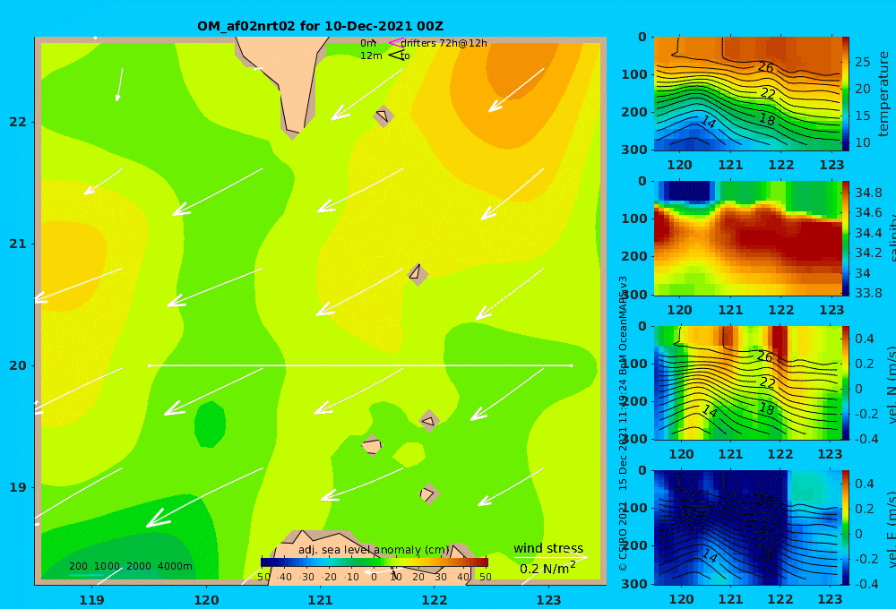Image resolution: width=896 pixels, height=609 pixels.
Task: Open the vel. E section panel
Action: coord(747,528)
